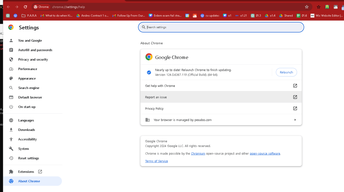Click the chrome://settings/help URL text

pos(69,7)
